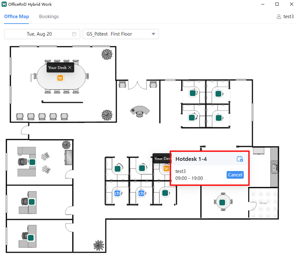The width and height of the screenshot is (297, 259).
Task: Cancel the Hotdesk 1-4 booking
Action: coord(235,175)
